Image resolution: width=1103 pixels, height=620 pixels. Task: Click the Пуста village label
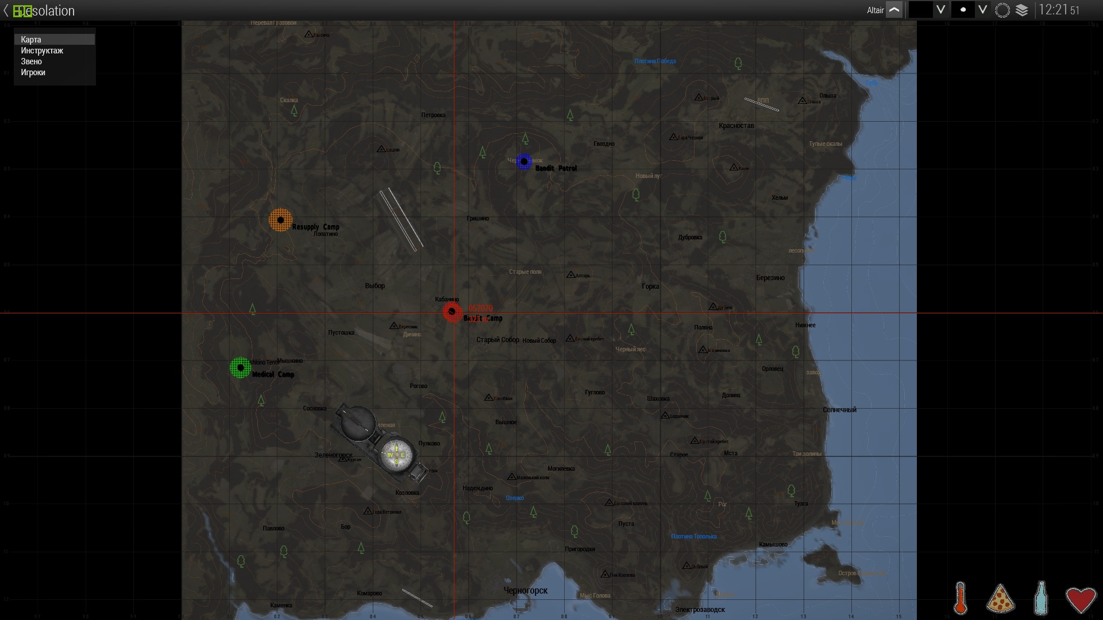point(626,524)
